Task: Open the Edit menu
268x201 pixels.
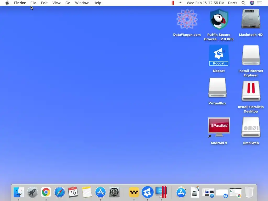Action: pos(44,3)
